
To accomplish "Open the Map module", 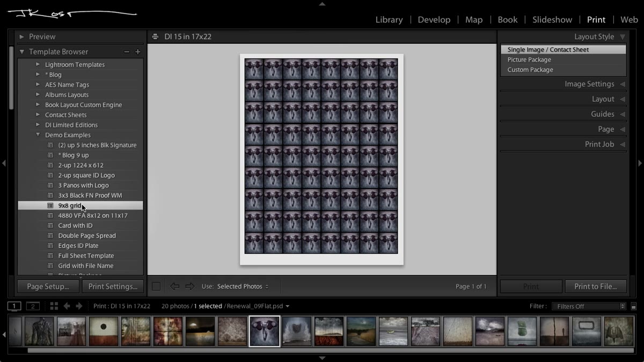I will 474,19.
